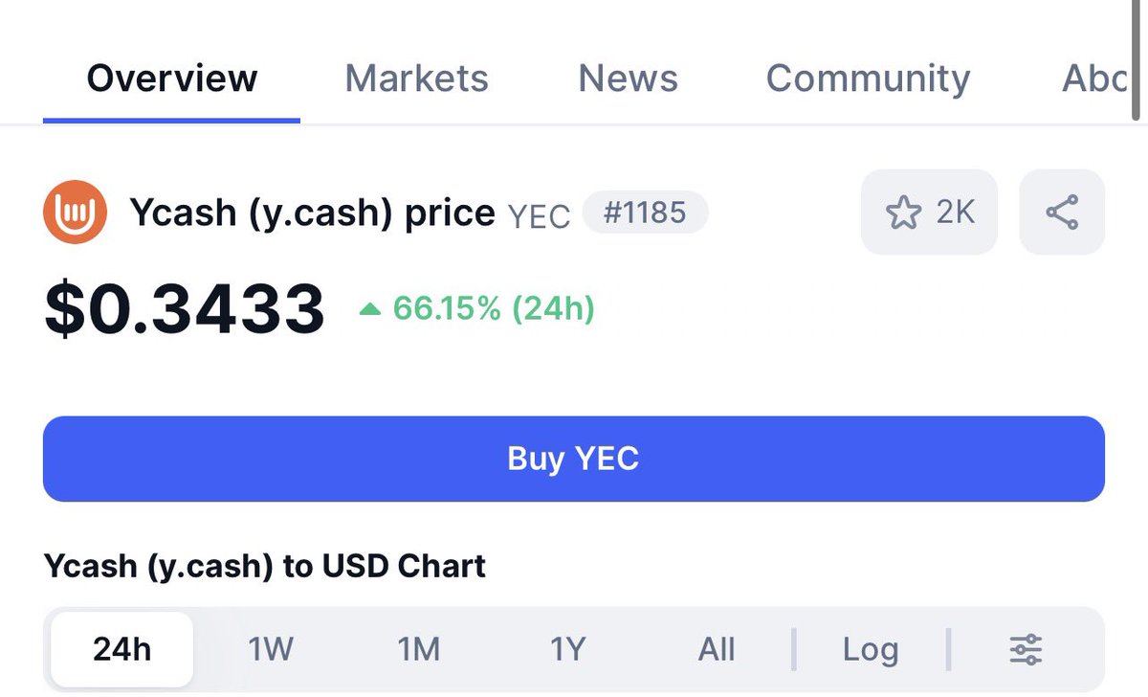
Task: Select the 24h chart range
Action: pyautogui.click(x=121, y=650)
